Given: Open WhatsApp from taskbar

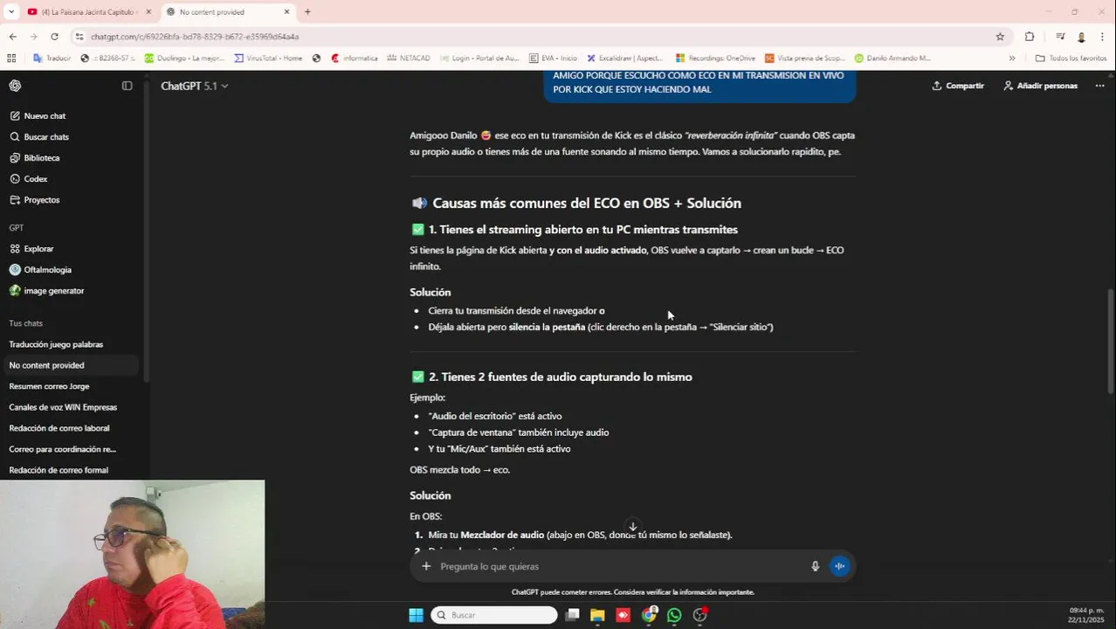Looking at the screenshot, I should click(674, 615).
